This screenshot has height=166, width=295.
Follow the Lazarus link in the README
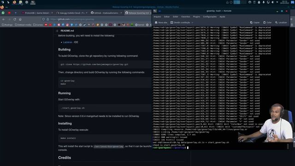[67, 42]
